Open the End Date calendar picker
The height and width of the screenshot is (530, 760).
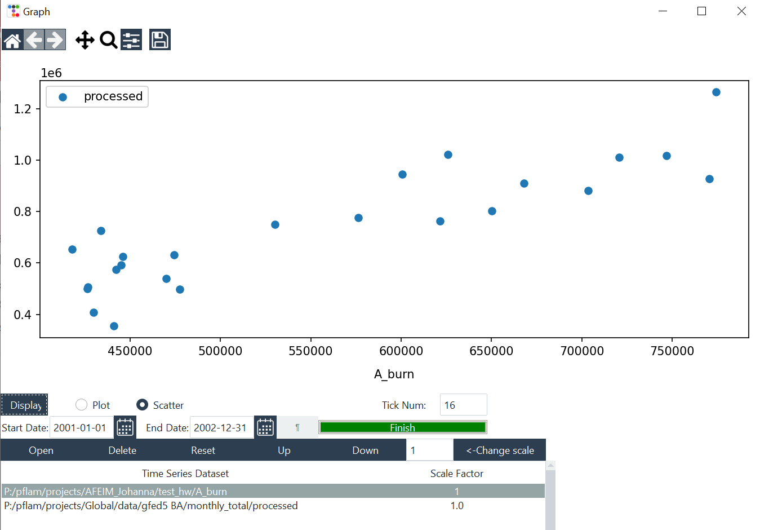pos(265,427)
